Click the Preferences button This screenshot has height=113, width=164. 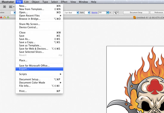coord(157,13)
